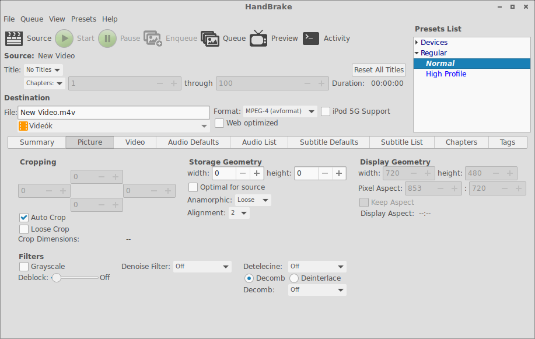Collapse the Regular preset group

(x=417, y=53)
